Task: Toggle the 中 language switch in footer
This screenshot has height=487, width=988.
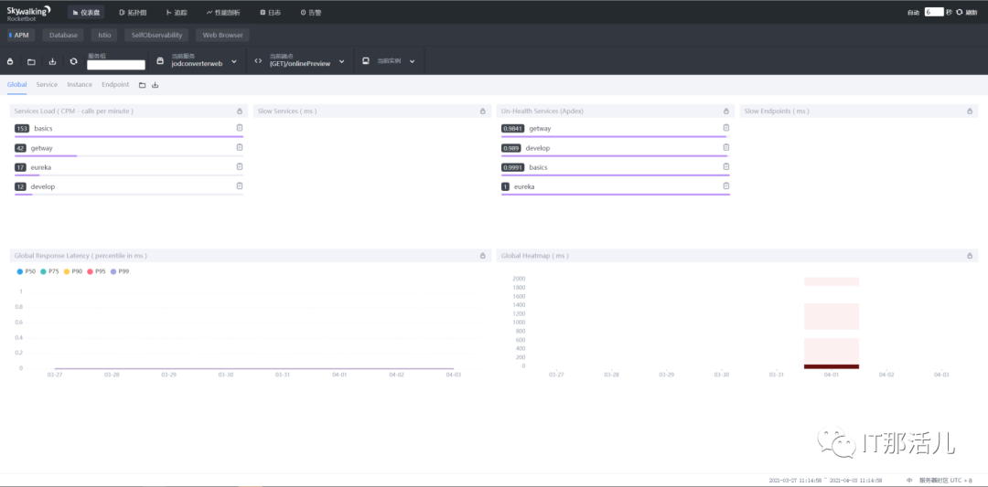Action: (x=909, y=480)
